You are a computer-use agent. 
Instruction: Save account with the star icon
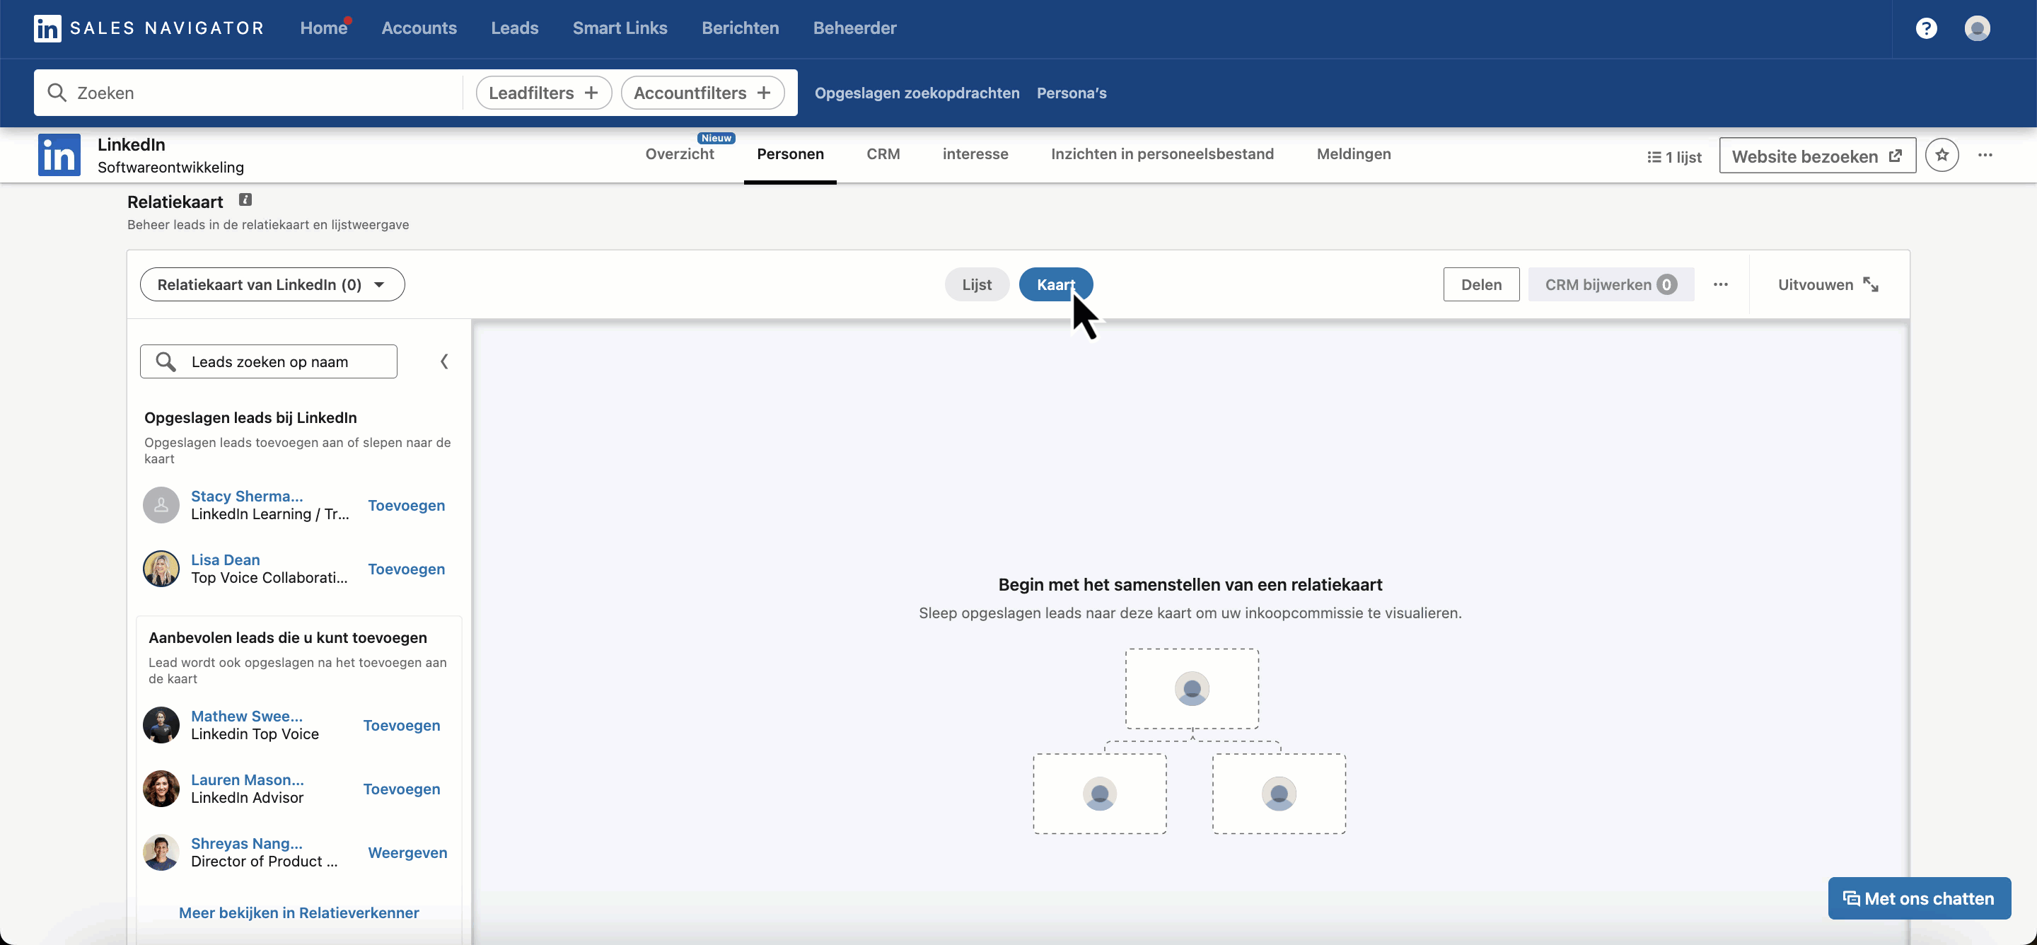pos(1942,155)
